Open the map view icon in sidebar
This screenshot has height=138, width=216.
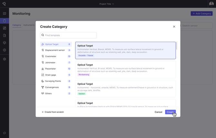pyautogui.click(x=5, y=13)
